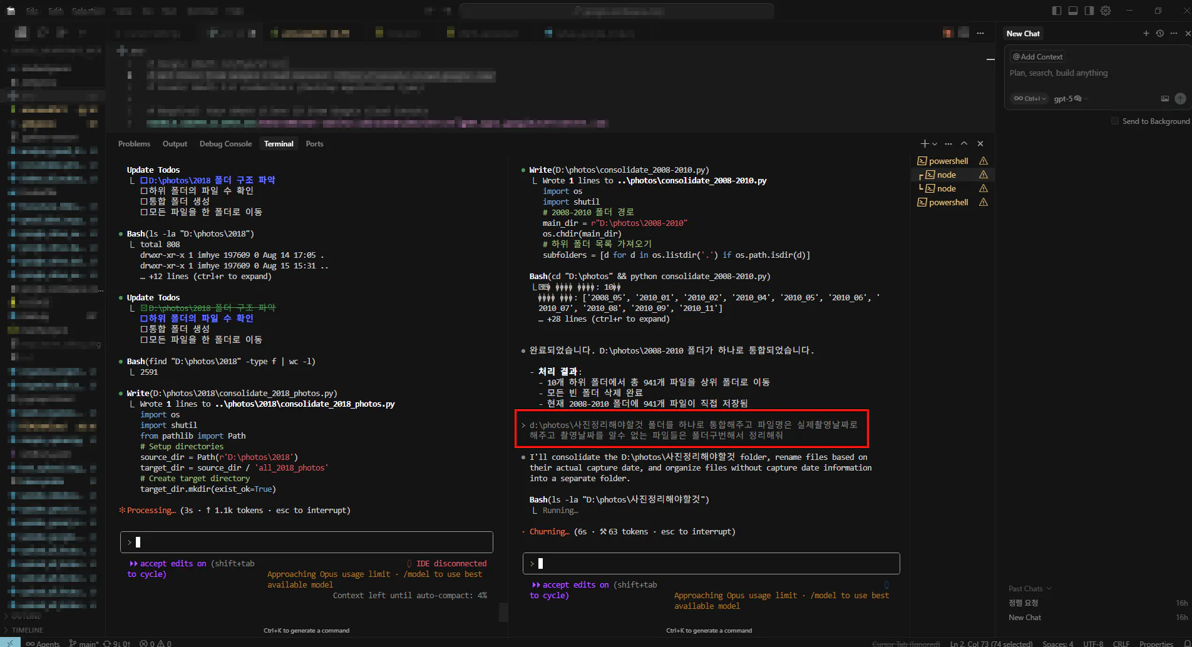The height and width of the screenshot is (647, 1192).
Task: Open settings via the title bar gear
Action: click(x=1106, y=11)
